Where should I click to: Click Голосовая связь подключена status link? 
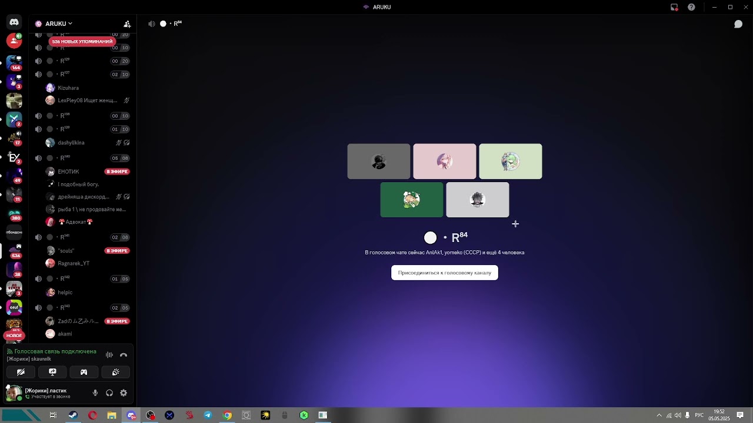point(55,351)
